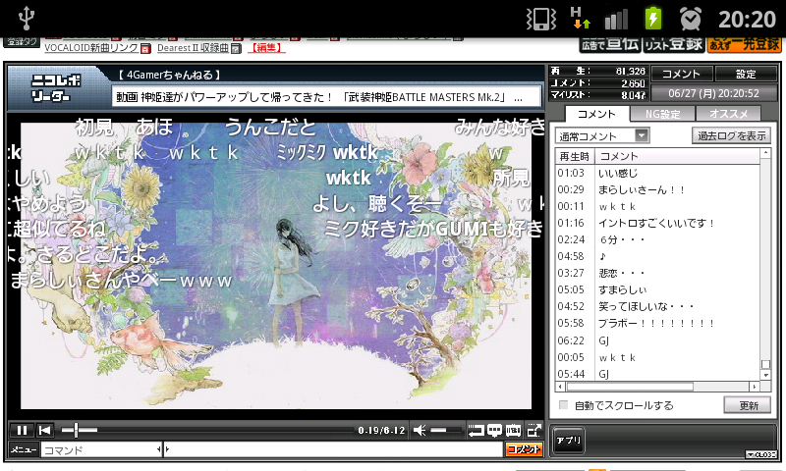Sort by コメント column header
This screenshot has width=786, height=471.
[677, 156]
